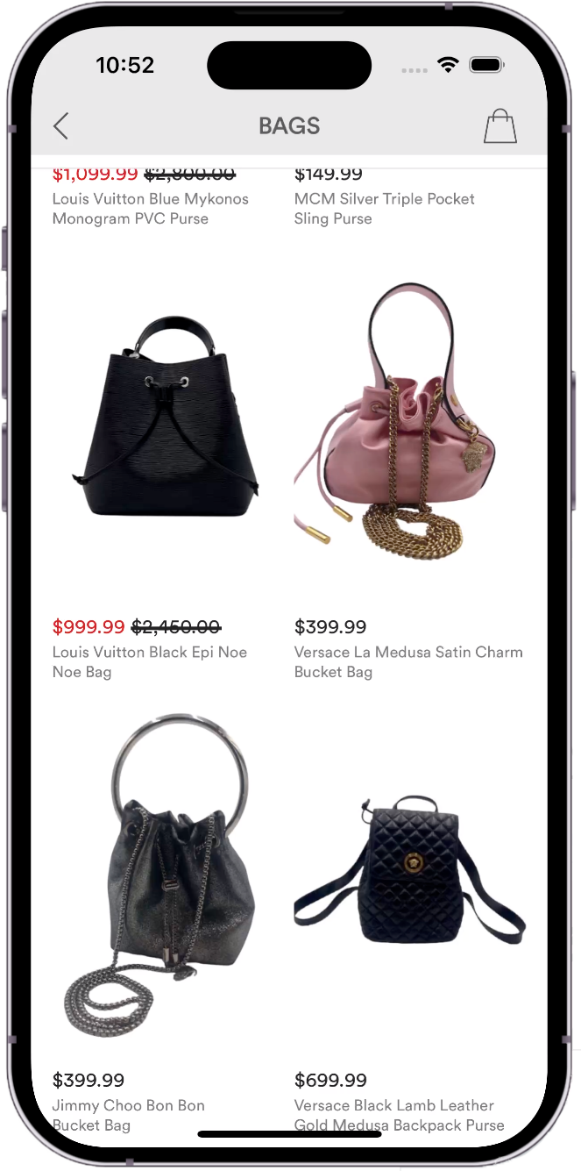Tap the battery status icon

coord(485,66)
